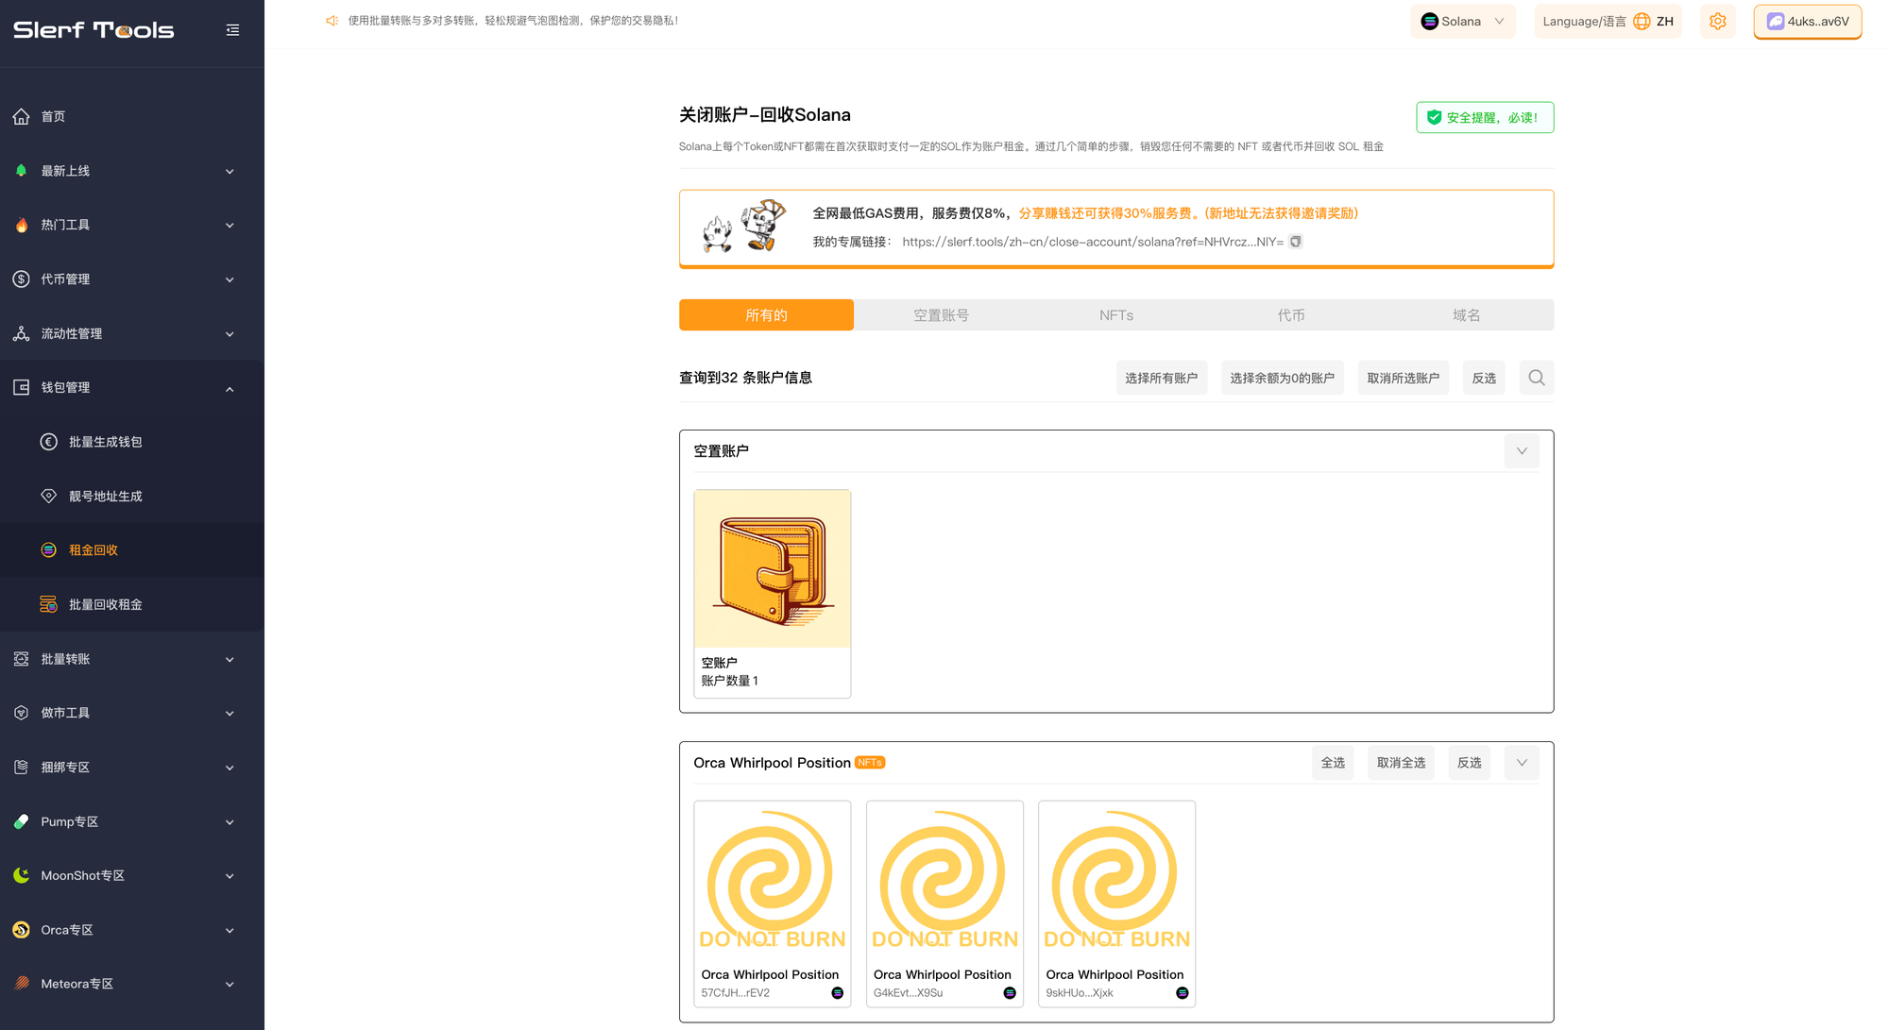The image size is (1889, 1030).
Task: Click the moon icon for MoonShot专区
Action: pyautogui.click(x=22, y=875)
